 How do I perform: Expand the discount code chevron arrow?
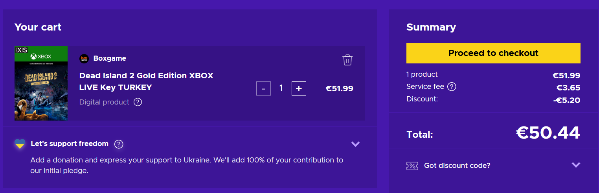pos(576,165)
